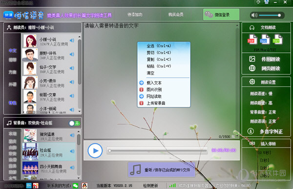Click the 购买会员 button
Image resolution: width=293 pixels, height=189 pixels.
point(176,14)
